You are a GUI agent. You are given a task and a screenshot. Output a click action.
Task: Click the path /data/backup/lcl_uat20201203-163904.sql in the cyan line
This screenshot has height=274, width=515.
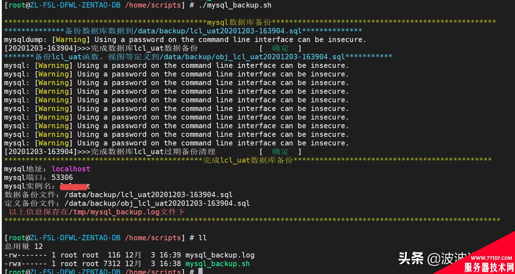click(218, 31)
